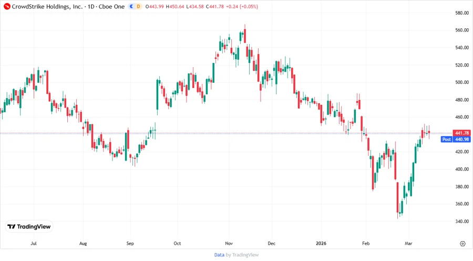Click the Nov time axis label

pos(229,243)
